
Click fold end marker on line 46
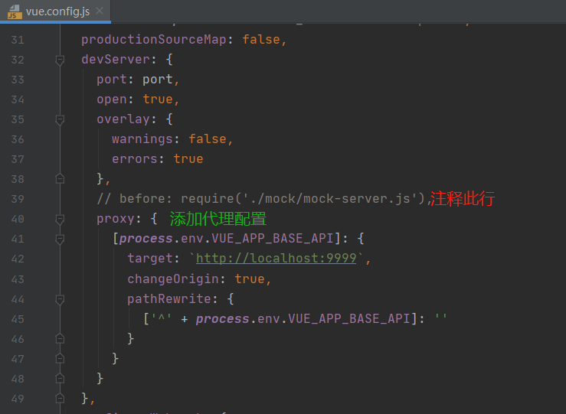coord(60,339)
